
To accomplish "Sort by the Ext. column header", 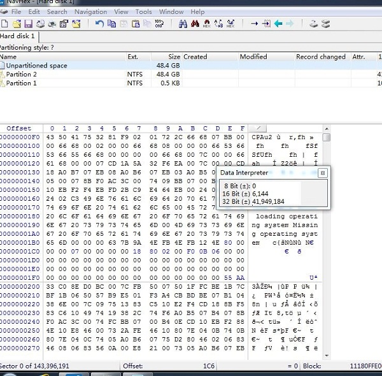I will pos(138,57).
